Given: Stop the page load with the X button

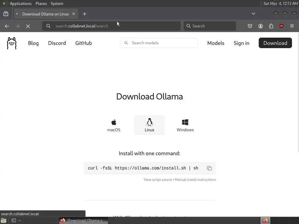Looking at the screenshot, I should (x=28, y=26).
